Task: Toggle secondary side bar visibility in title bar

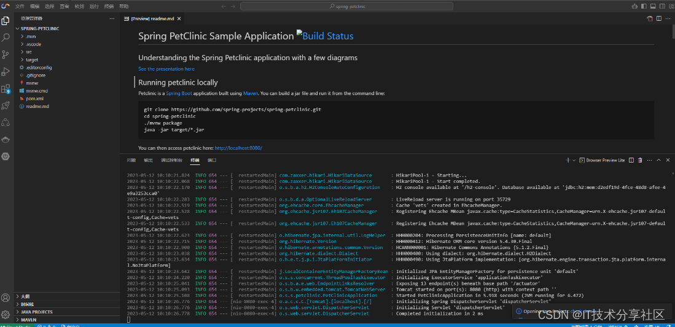Action: (661, 7)
